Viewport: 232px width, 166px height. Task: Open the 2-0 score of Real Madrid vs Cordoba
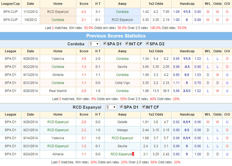pos(84,91)
